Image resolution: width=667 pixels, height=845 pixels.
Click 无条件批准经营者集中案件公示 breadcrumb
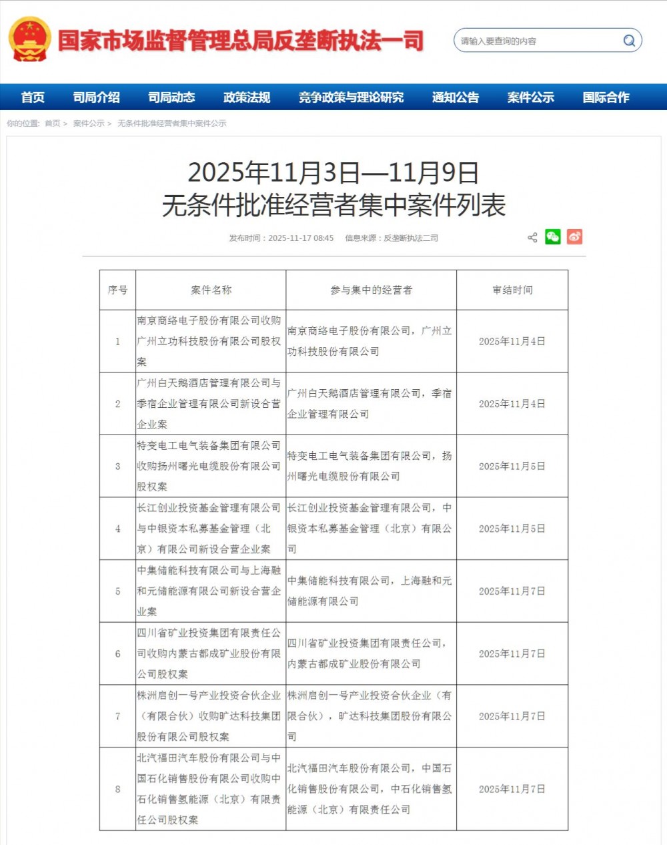(x=172, y=123)
